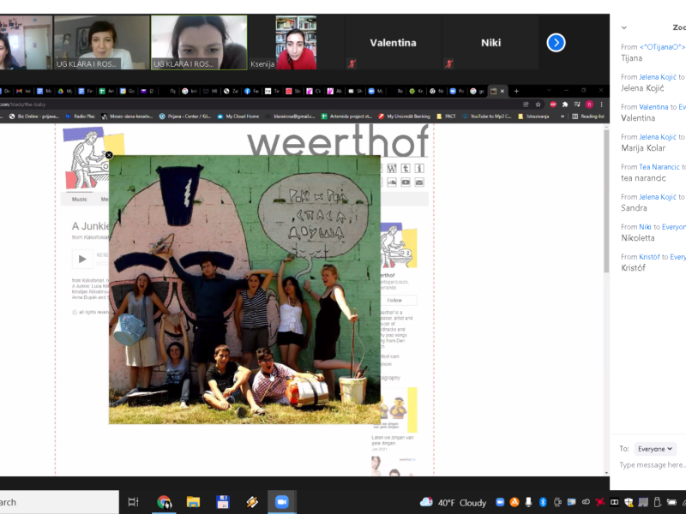Open the info icon link
Viewport: 686px width, 514px height.
[419, 169]
